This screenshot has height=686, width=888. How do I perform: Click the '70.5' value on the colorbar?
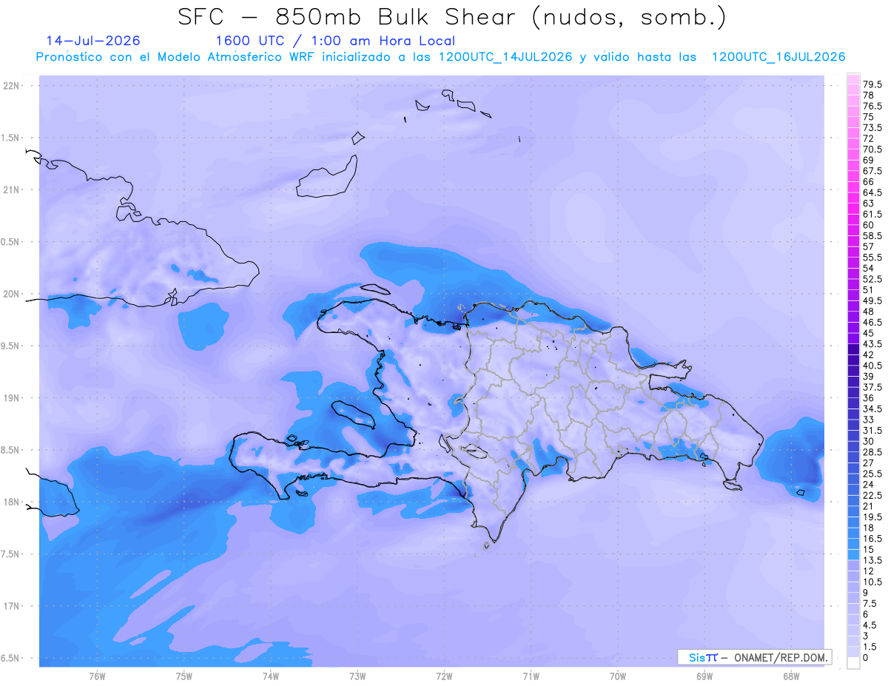point(872,149)
